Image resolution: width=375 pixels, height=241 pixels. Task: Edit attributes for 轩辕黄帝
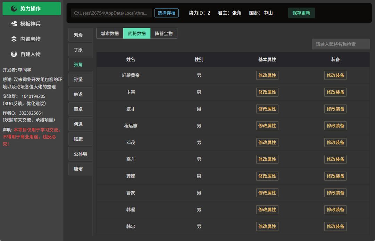pos(267,75)
